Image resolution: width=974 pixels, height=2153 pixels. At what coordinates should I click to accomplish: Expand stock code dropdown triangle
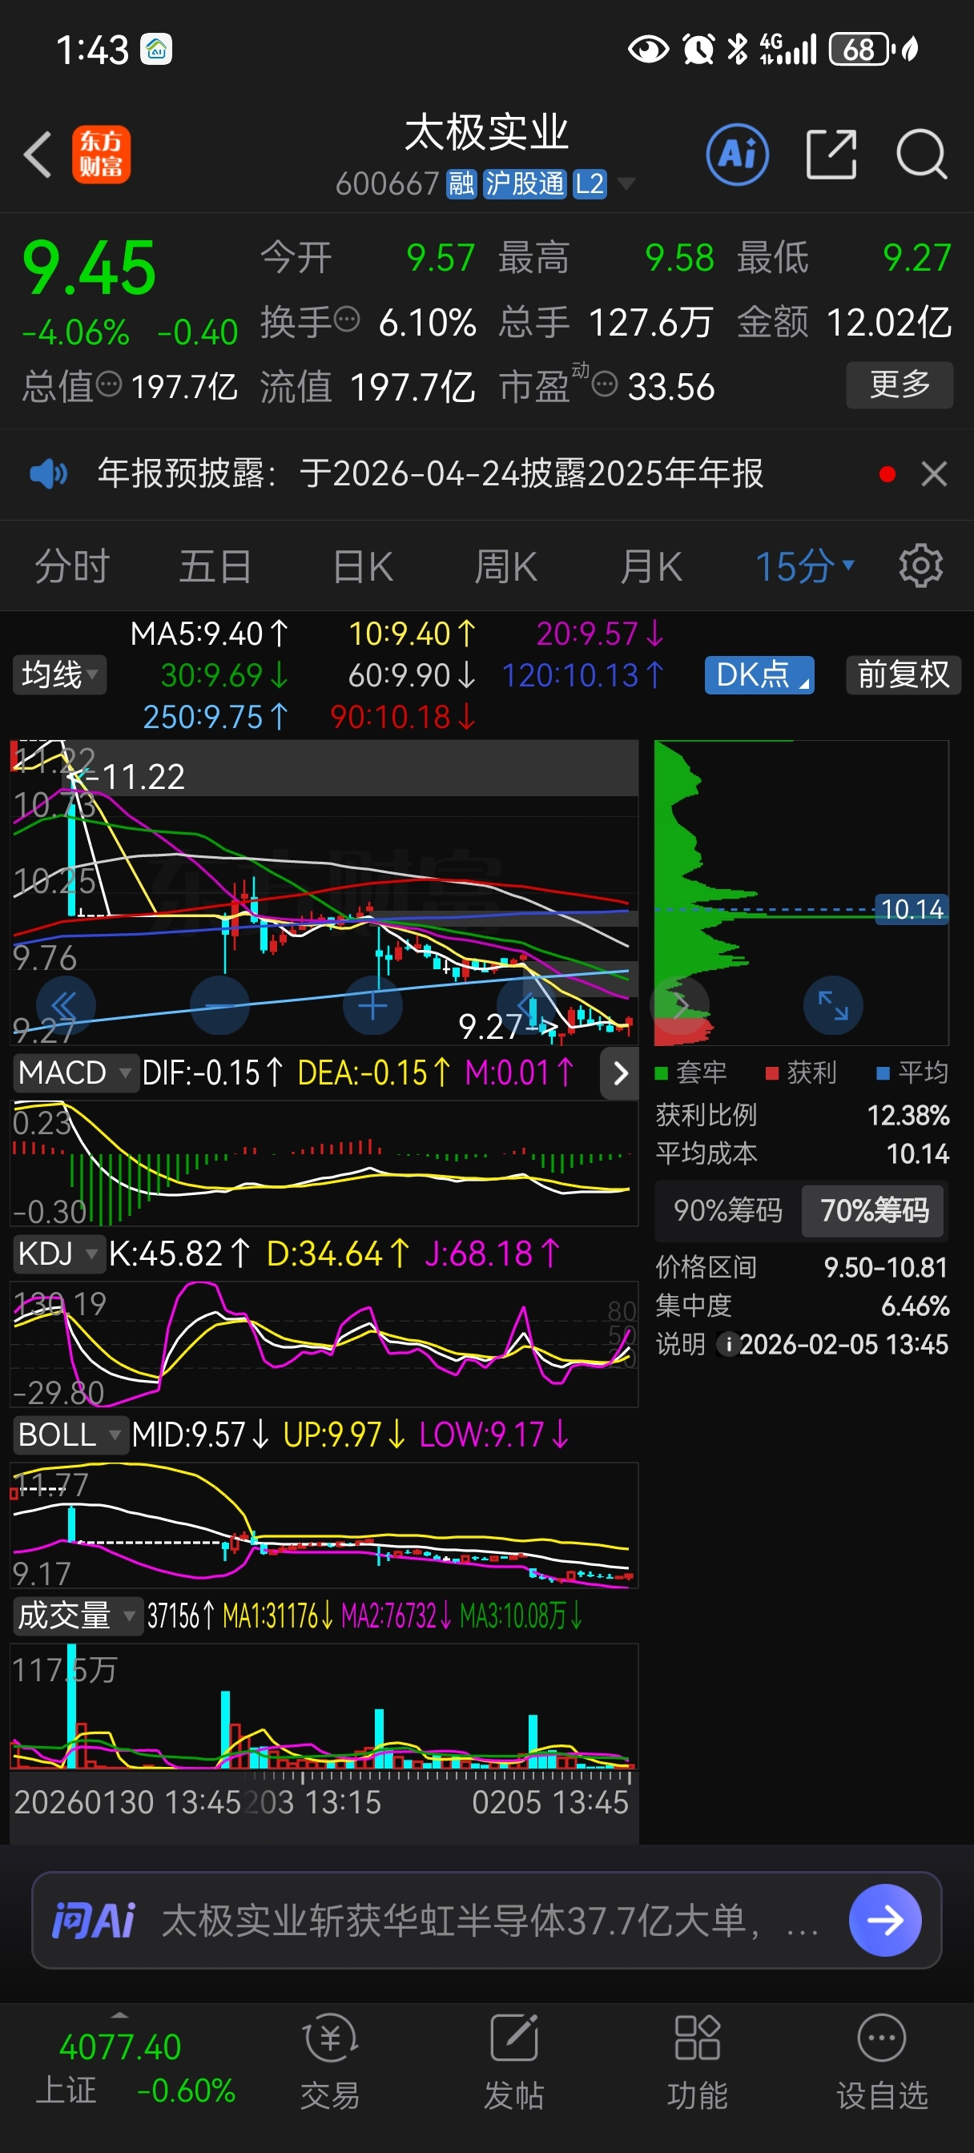coord(626,183)
